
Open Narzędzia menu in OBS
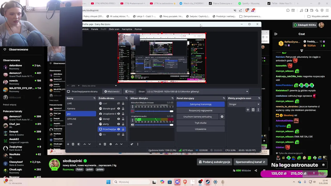click(127, 29)
